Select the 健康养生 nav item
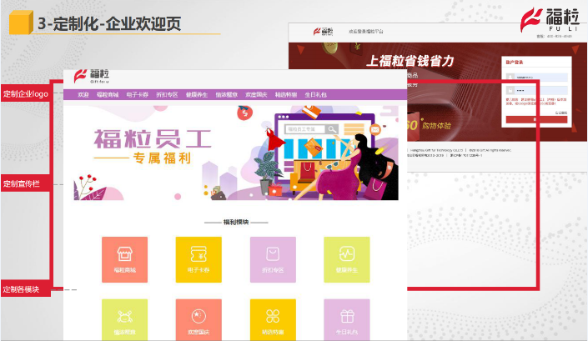This screenshot has height=341, width=588. click(x=197, y=95)
